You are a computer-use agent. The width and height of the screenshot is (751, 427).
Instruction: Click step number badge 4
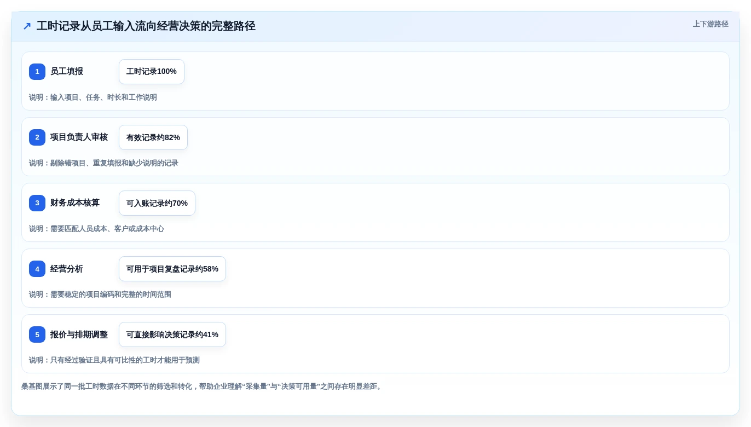pyautogui.click(x=37, y=269)
